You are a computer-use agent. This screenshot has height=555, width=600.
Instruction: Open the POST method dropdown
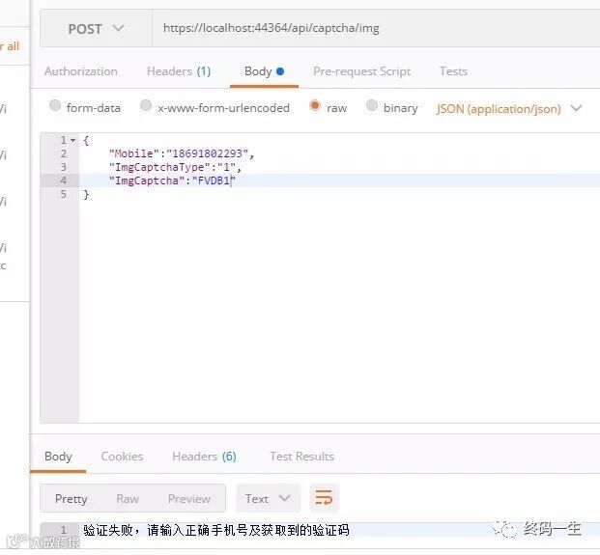coord(96,29)
